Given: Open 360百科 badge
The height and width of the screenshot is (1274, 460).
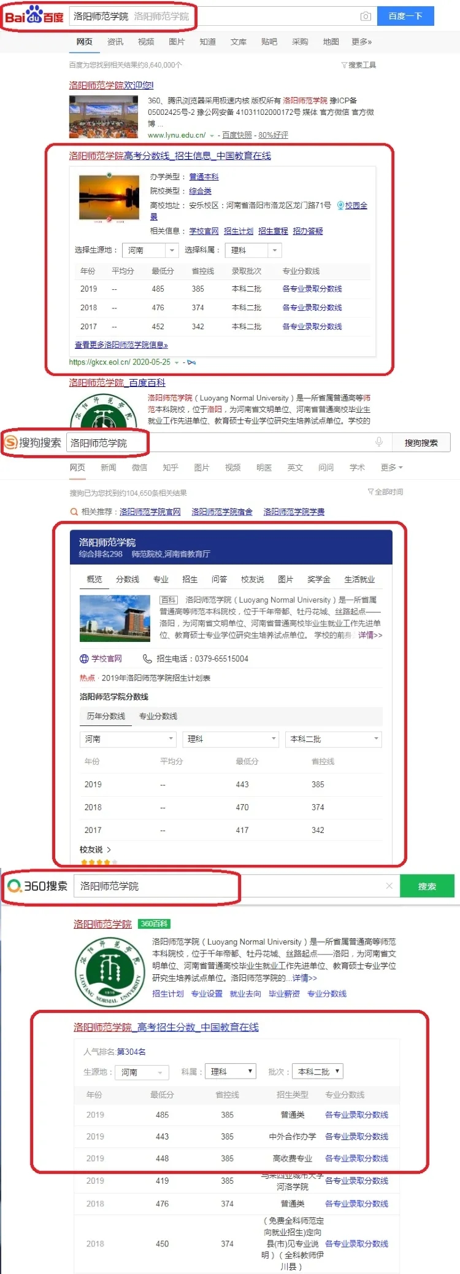Looking at the screenshot, I should [x=155, y=924].
